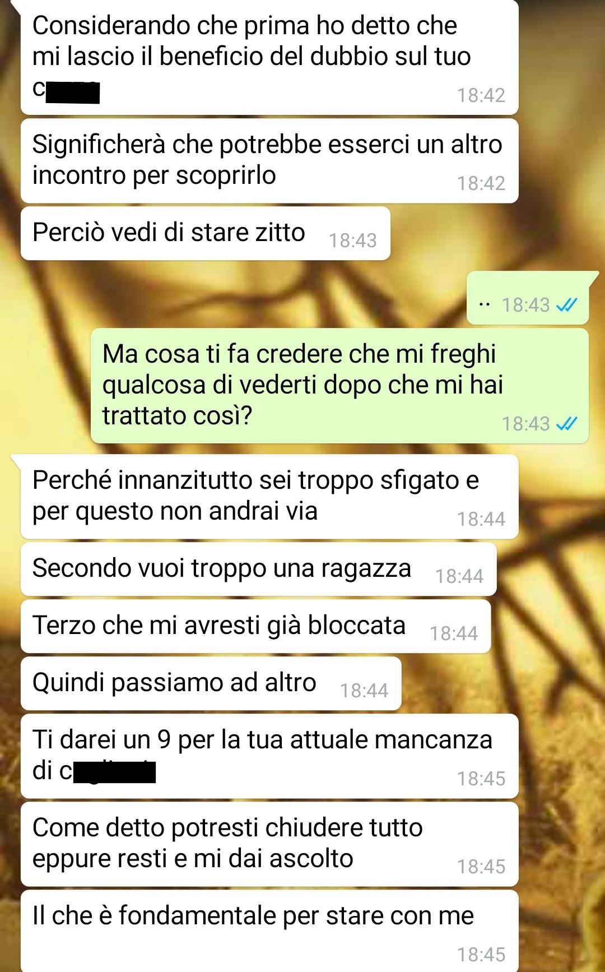Viewport: 605px width, 972px height.
Task: Tap the 18:43 timestamp on 'Perciò vedi di stare zitto'
Action: [353, 240]
